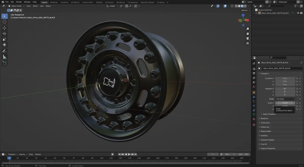Open the Render menu
The height and width of the screenshot is (167, 304).
tap(19, 2)
